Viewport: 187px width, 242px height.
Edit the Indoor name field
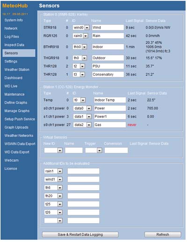(108, 47)
